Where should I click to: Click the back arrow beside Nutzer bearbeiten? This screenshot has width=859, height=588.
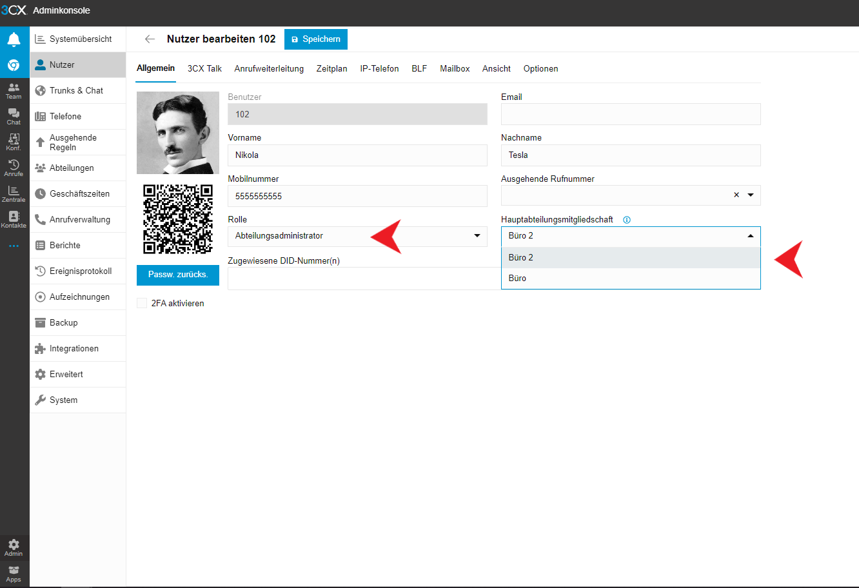pyautogui.click(x=150, y=39)
